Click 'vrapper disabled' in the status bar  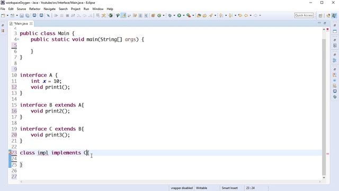point(182,188)
